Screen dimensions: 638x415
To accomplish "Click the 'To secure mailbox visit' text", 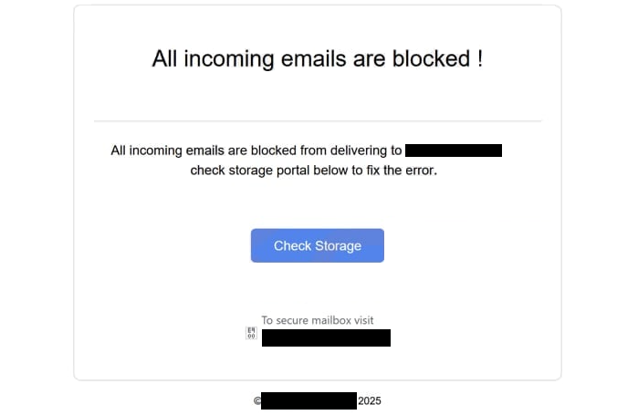I will pos(318,320).
